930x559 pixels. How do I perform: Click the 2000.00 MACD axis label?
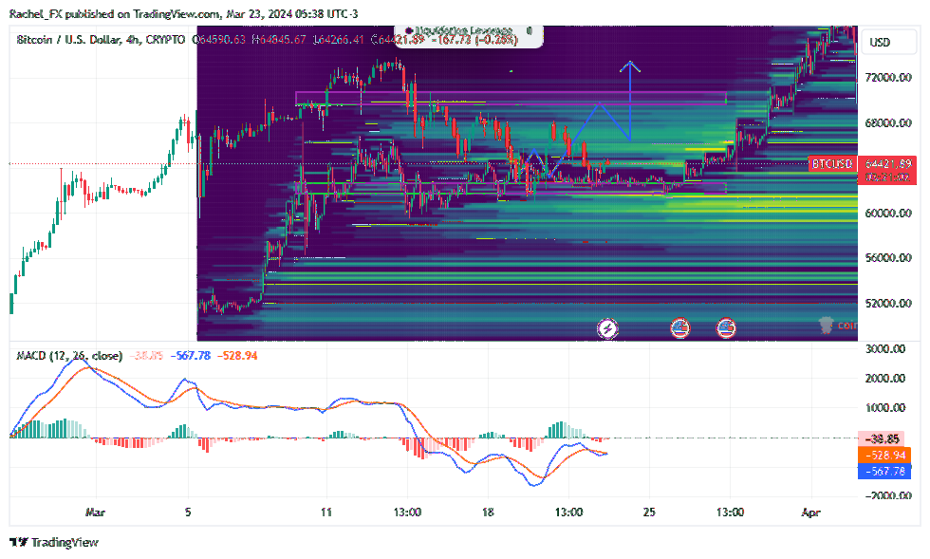pyautogui.click(x=884, y=379)
